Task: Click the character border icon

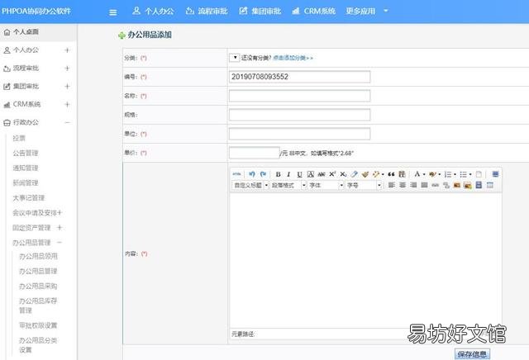Action: pos(311,174)
